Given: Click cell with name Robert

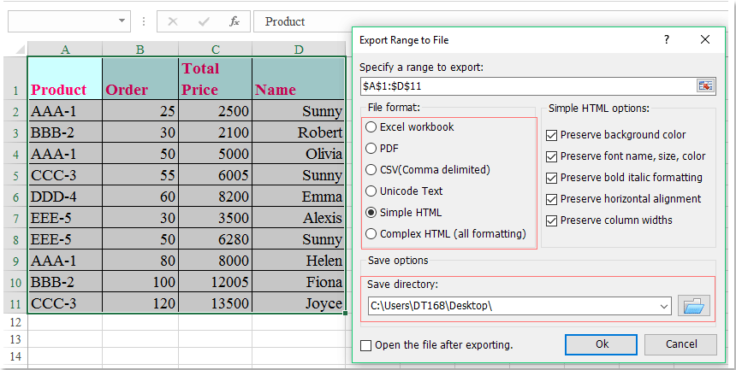Looking at the screenshot, I should click(299, 132).
